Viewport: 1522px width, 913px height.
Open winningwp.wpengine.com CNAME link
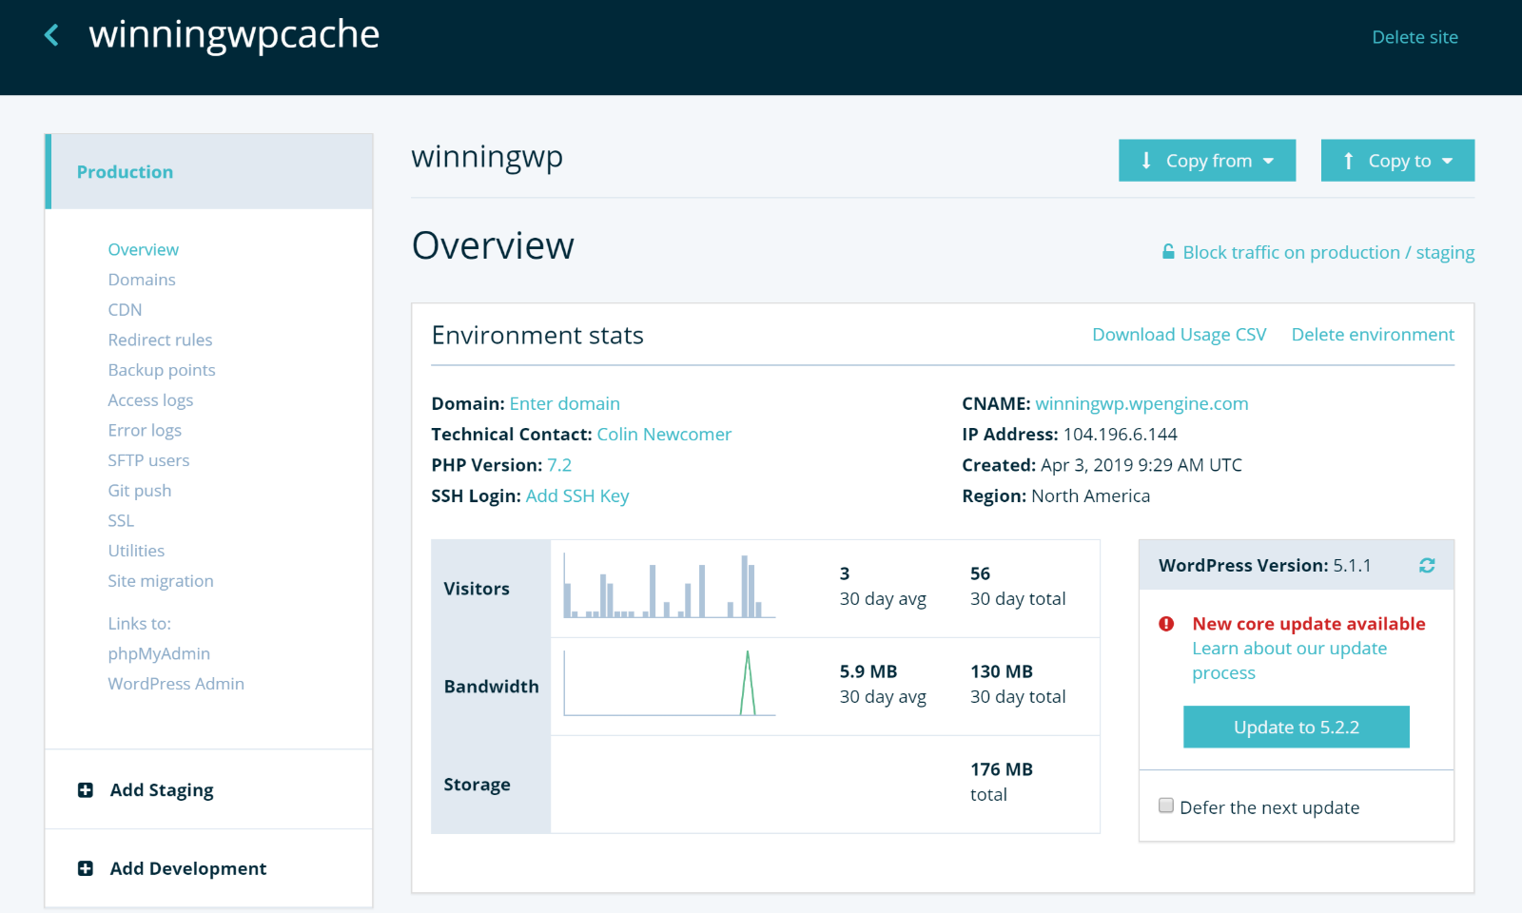1141,403
